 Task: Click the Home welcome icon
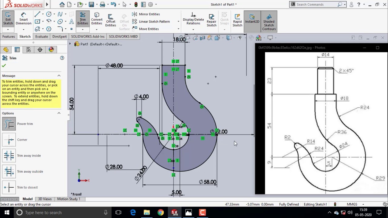62,4
